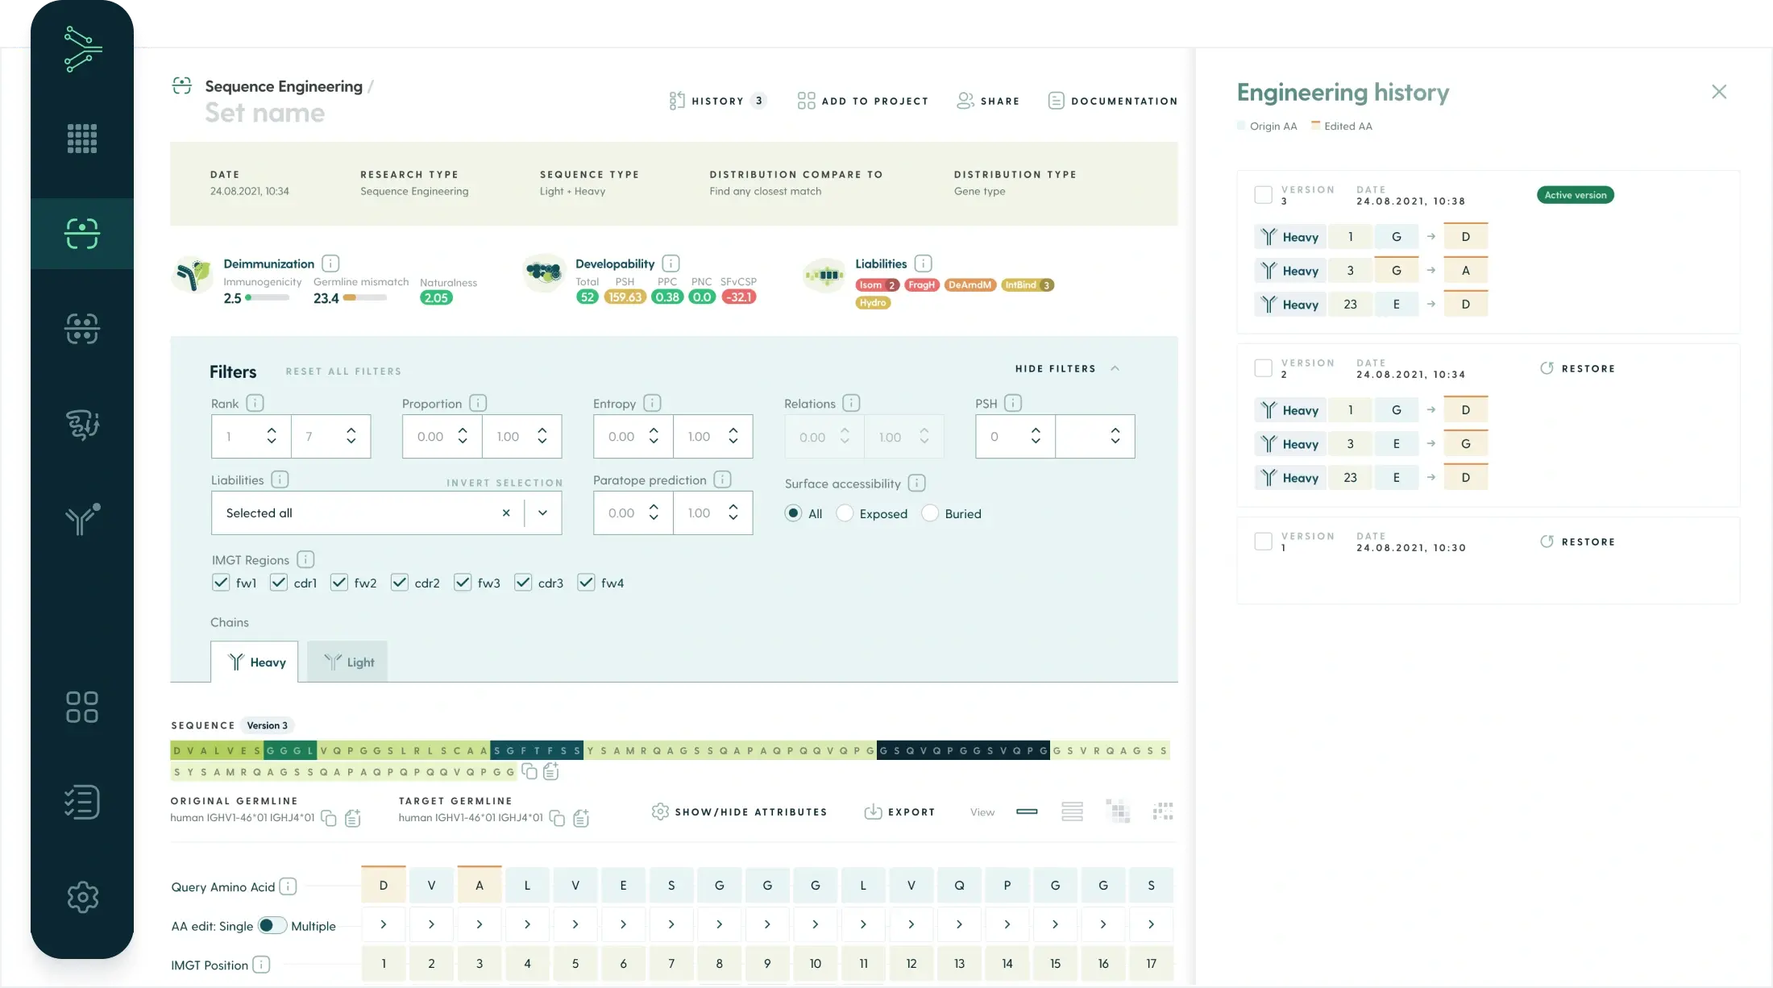Copy the original germline
This screenshot has width=1773, height=988.
pyautogui.click(x=329, y=818)
